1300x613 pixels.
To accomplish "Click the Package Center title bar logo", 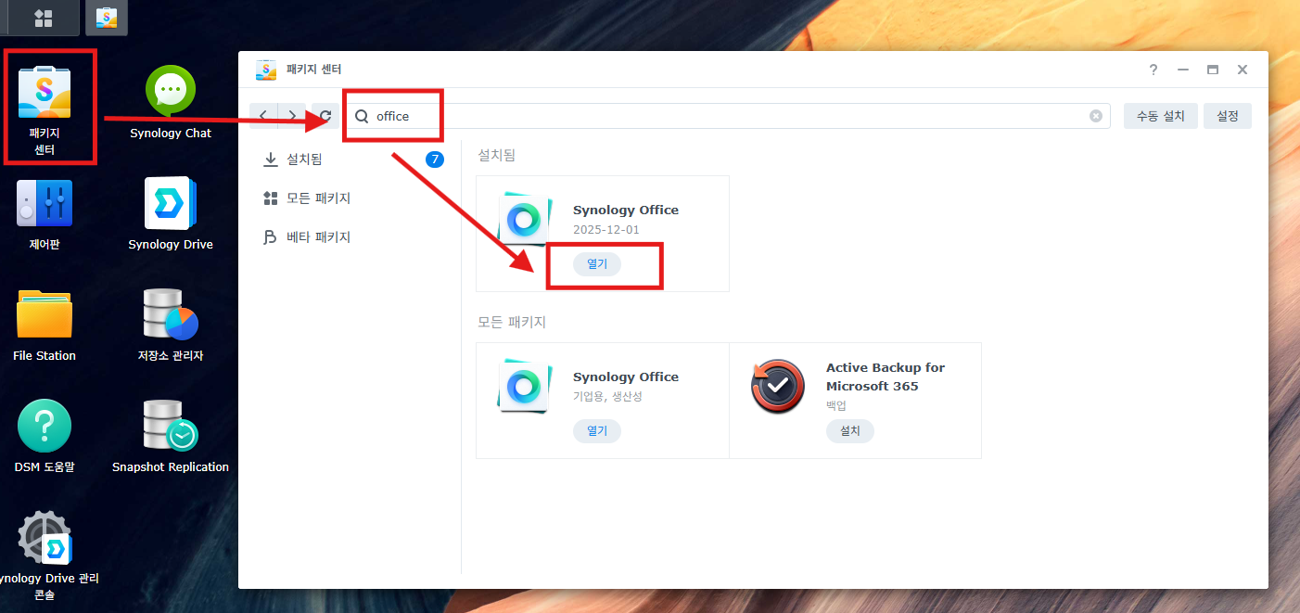I will point(266,70).
